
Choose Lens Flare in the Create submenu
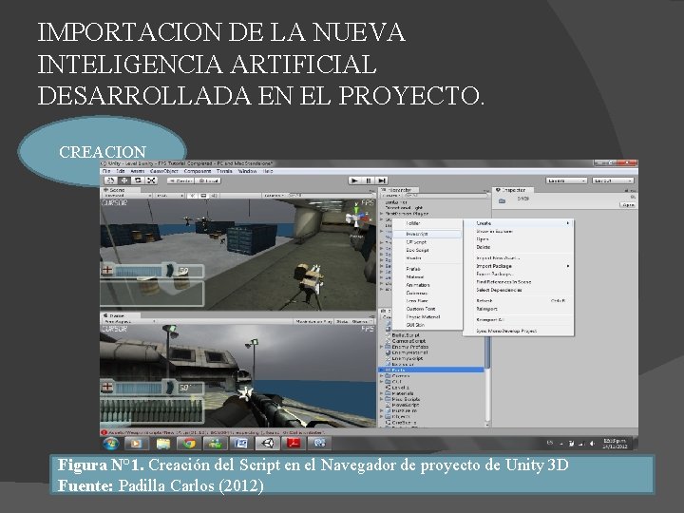click(427, 301)
